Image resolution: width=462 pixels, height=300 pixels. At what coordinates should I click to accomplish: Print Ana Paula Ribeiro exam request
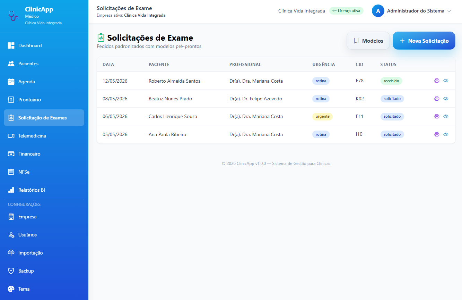437,134
